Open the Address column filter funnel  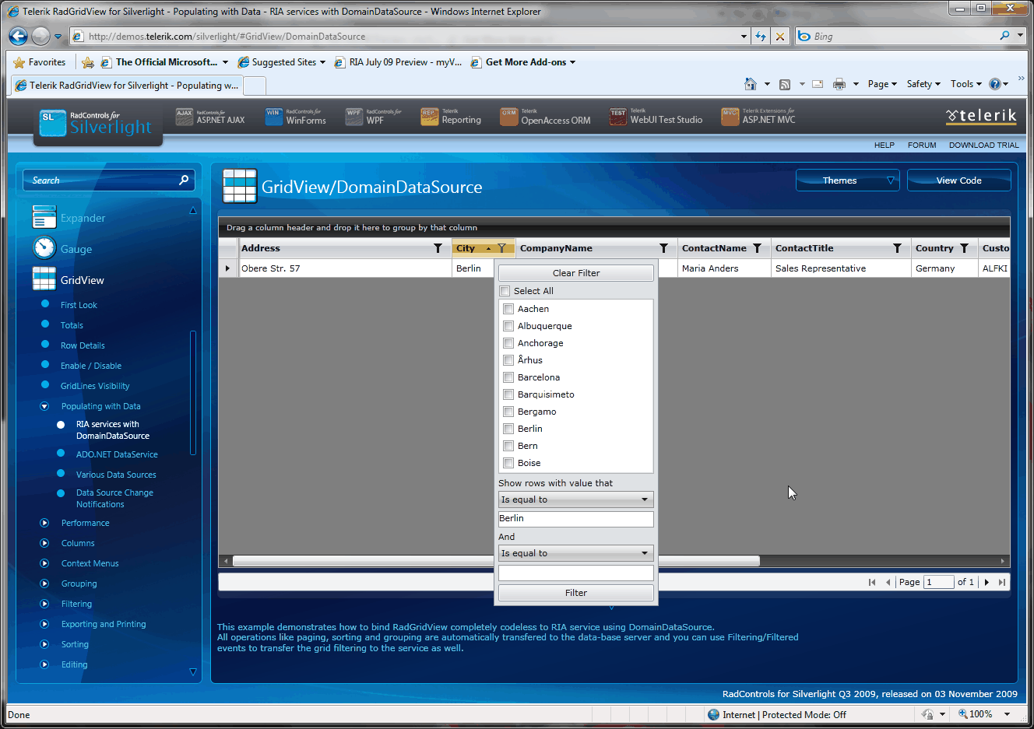click(x=438, y=248)
